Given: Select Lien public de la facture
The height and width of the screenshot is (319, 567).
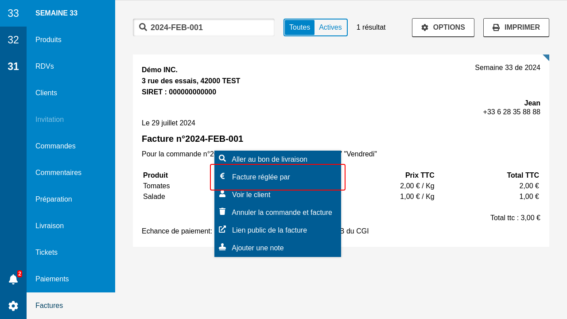Looking at the screenshot, I should [269, 230].
